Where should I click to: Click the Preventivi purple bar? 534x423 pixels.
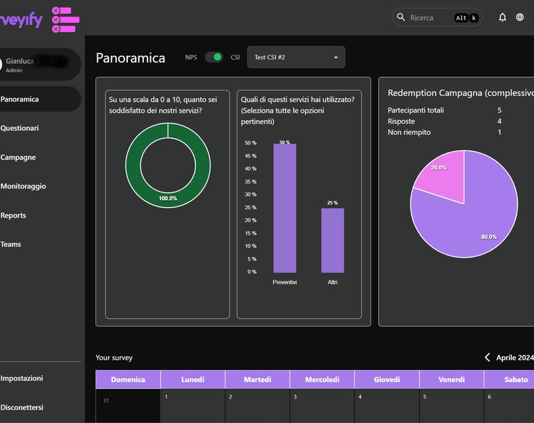pos(284,208)
